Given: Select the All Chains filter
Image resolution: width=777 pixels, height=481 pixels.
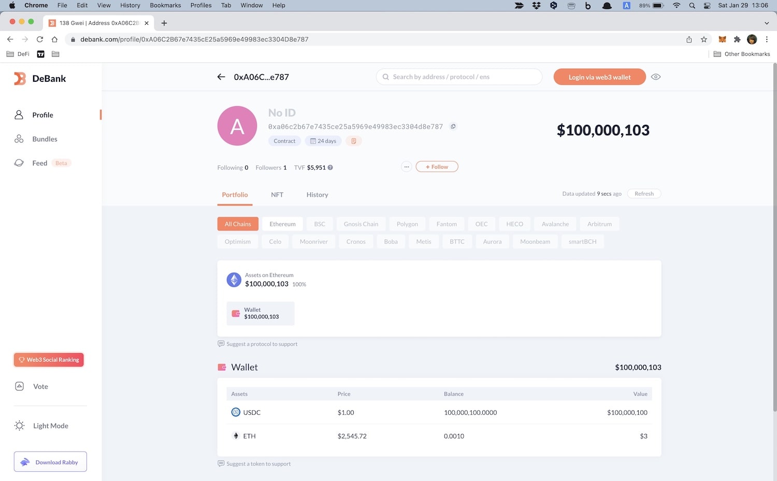Looking at the screenshot, I should [238, 224].
